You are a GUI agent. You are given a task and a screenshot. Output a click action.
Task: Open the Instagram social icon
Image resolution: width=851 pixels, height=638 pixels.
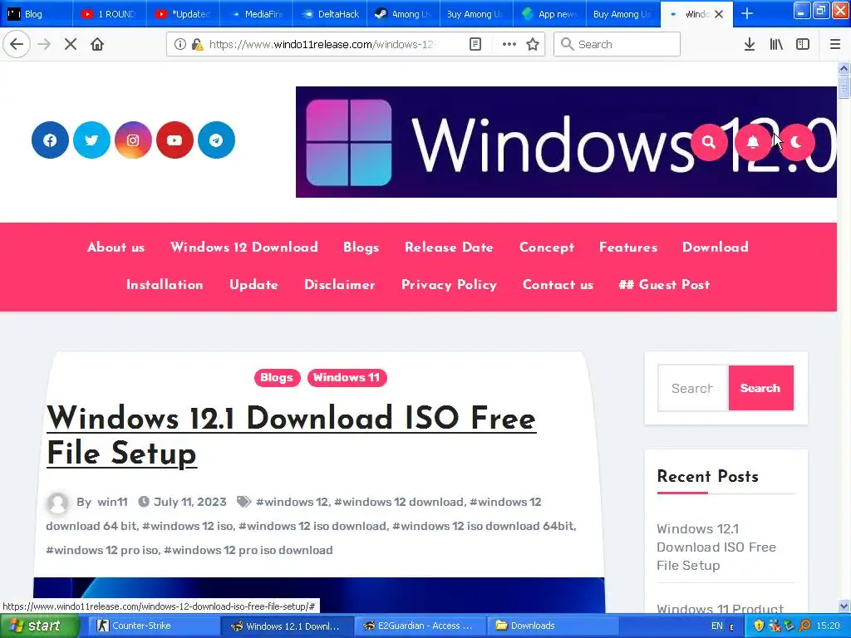133,140
